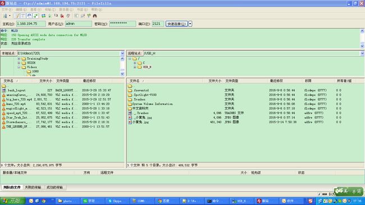Select the .Spotlight-V100 remote folder icon

pos(130,95)
